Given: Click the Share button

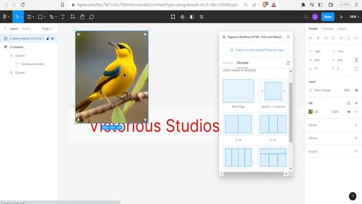Looking at the screenshot, I should (327, 16).
